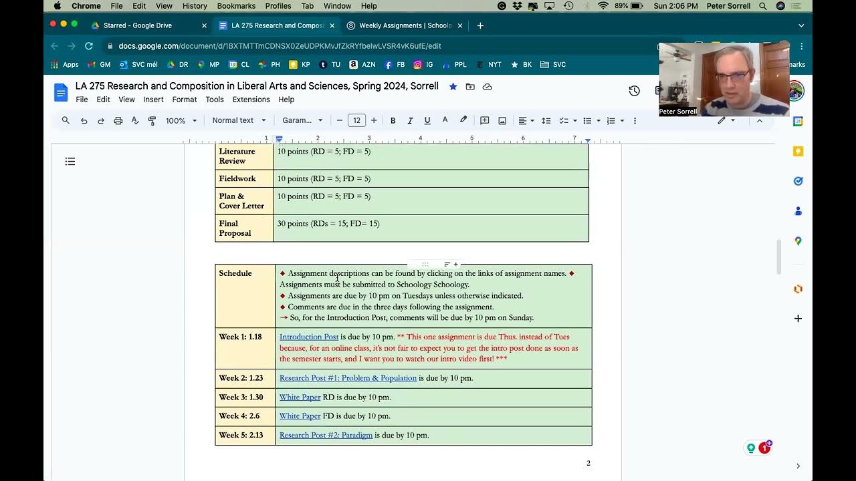Image resolution: width=856 pixels, height=481 pixels.
Task: Open the numbered list options arrow
Action: 622,121
